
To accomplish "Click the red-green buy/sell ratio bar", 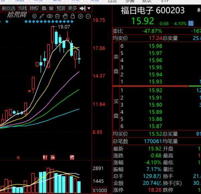I will coord(157,86).
